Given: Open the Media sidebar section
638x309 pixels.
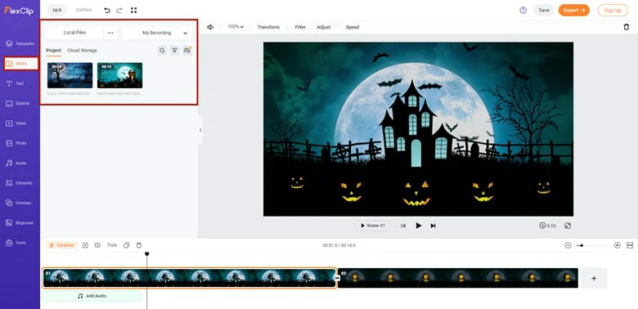Looking at the screenshot, I should pos(20,64).
